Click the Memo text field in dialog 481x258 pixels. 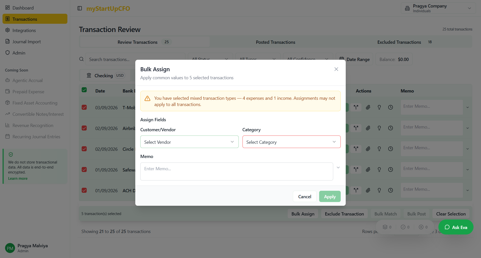click(236, 171)
